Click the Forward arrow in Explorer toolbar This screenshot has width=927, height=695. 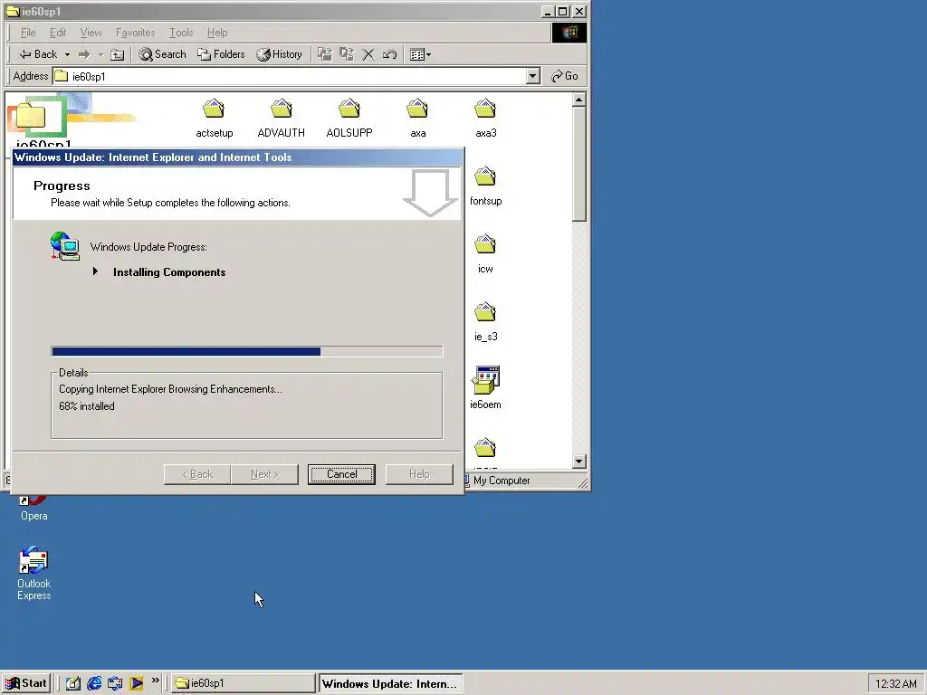coord(84,54)
